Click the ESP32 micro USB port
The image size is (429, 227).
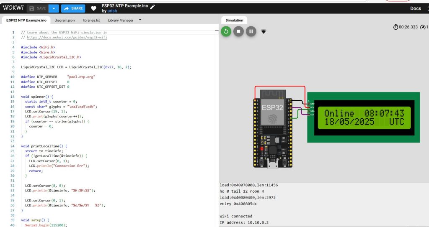click(x=272, y=165)
